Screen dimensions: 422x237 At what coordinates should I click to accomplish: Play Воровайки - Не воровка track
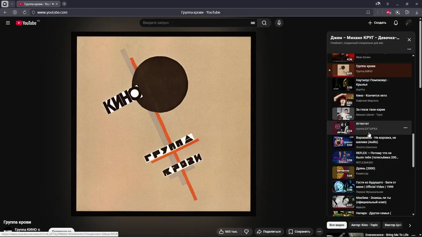coord(369,142)
